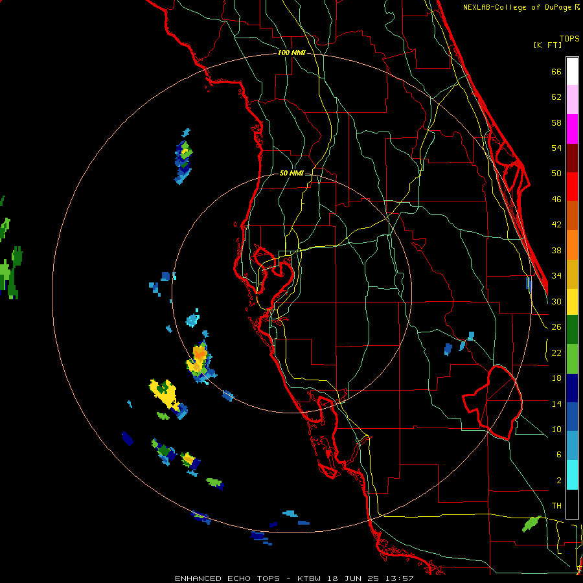Pick the bright red legend swatch
Image resolution: width=583 pixels, height=583 pixels.
pos(572,187)
